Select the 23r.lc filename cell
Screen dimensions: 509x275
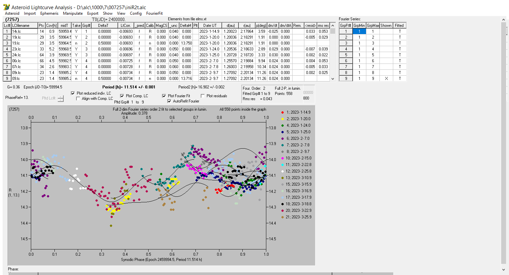click(x=24, y=49)
